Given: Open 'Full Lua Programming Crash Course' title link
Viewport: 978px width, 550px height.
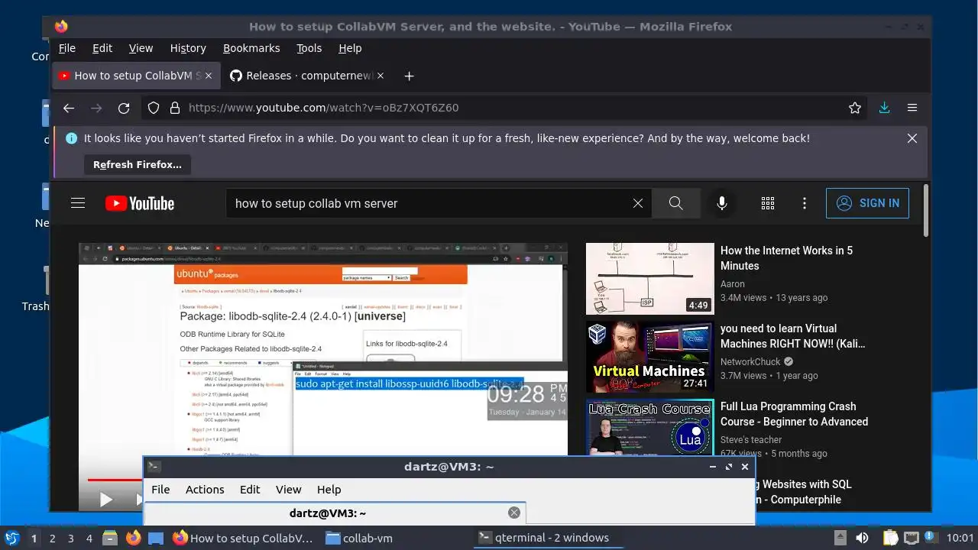Looking at the screenshot, I should pyautogui.click(x=794, y=414).
